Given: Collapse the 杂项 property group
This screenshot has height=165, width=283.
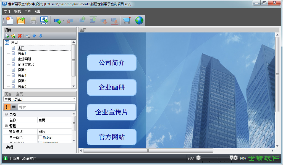Looking at the screenshot, I should (6, 114).
